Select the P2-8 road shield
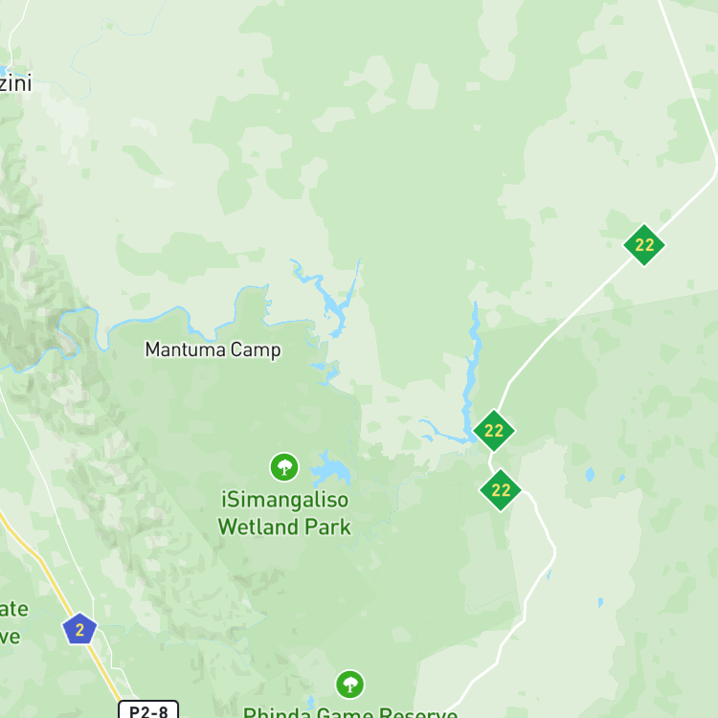718x718 pixels. click(x=148, y=709)
